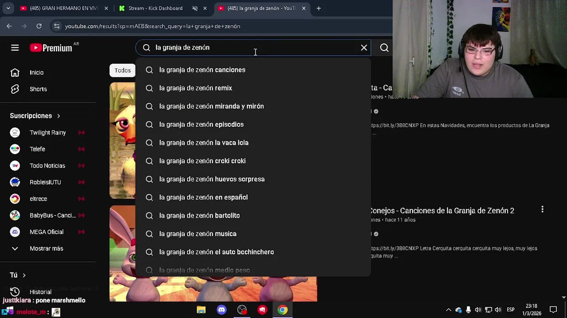This screenshot has width=567, height=318.
Task: Open the Telefe channel subscription
Action: (x=48, y=149)
